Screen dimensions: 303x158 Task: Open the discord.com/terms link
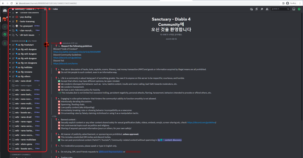click(65, 64)
